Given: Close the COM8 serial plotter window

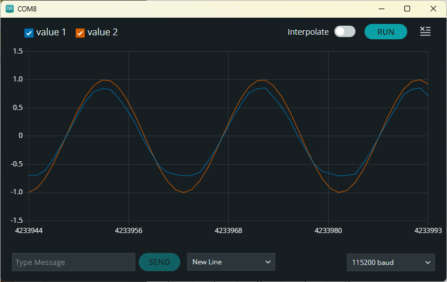Looking at the screenshot, I should (x=433, y=9).
